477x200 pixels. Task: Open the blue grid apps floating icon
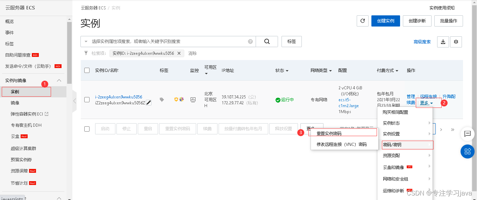point(468,151)
